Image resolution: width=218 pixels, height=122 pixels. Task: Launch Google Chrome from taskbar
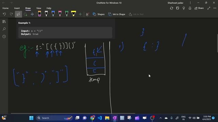(x=92, y=118)
